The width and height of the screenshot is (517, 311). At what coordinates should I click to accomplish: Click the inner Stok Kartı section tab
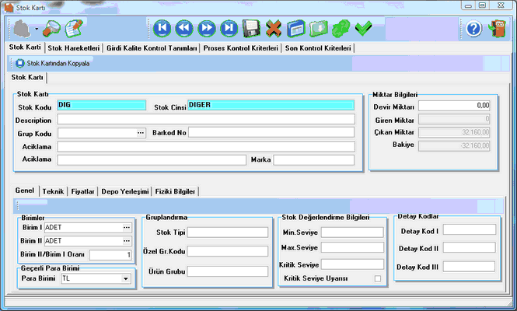tap(27, 78)
